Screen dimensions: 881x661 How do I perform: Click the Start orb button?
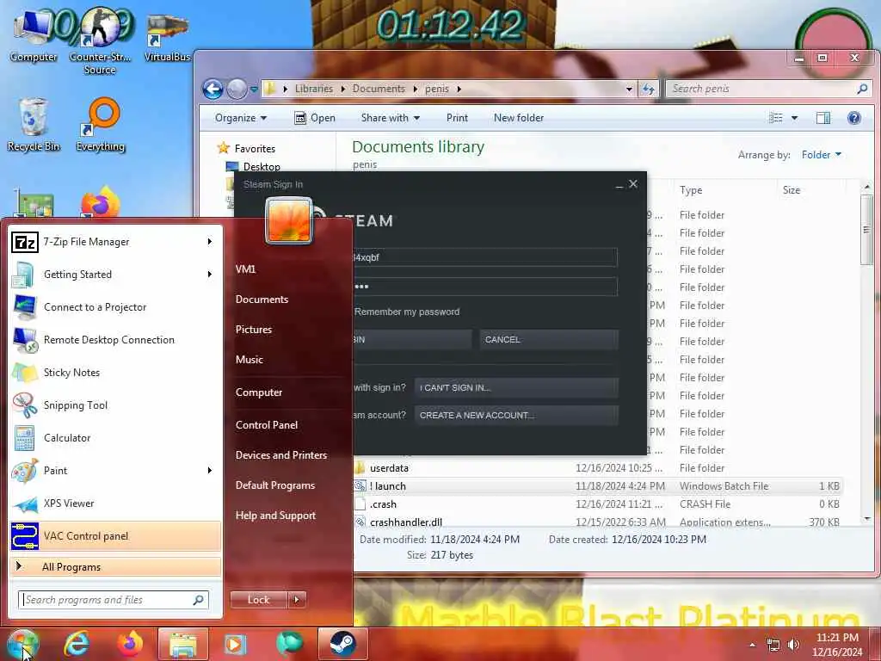coord(22,644)
